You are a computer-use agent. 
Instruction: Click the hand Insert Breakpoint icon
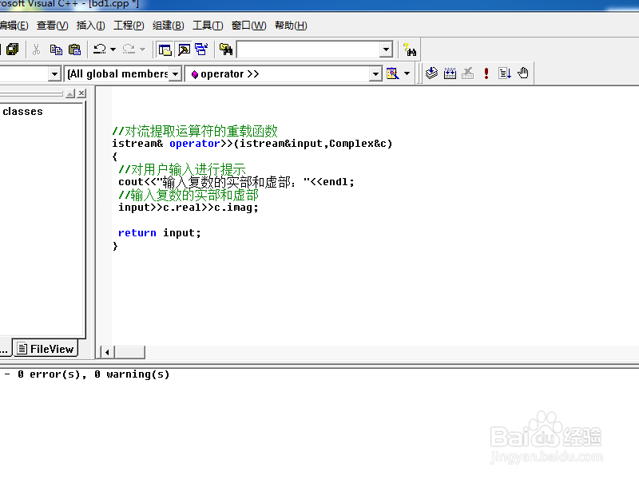coord(523,73)
